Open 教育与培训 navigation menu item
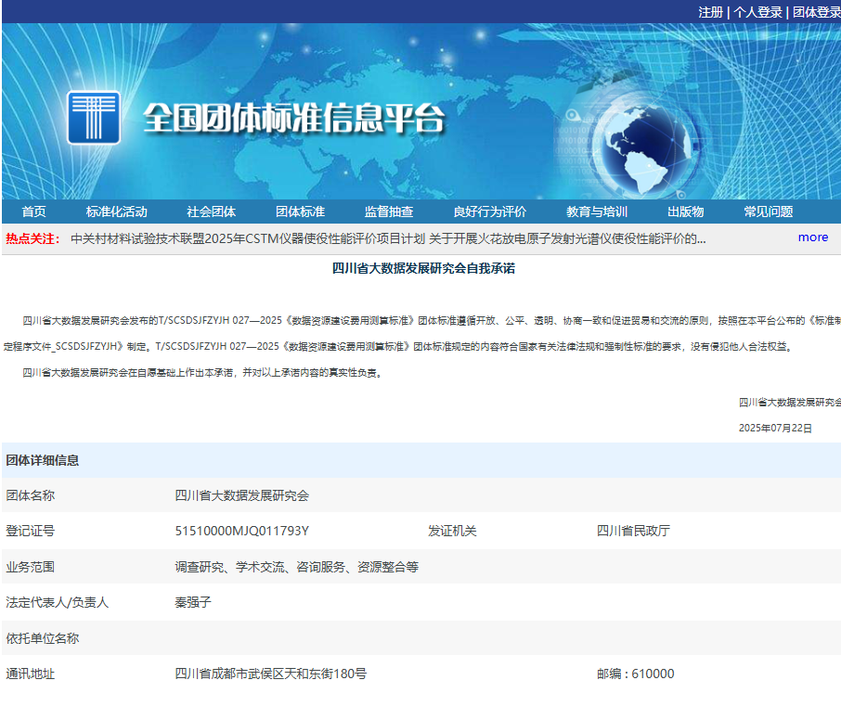 [x=597, y=212]
